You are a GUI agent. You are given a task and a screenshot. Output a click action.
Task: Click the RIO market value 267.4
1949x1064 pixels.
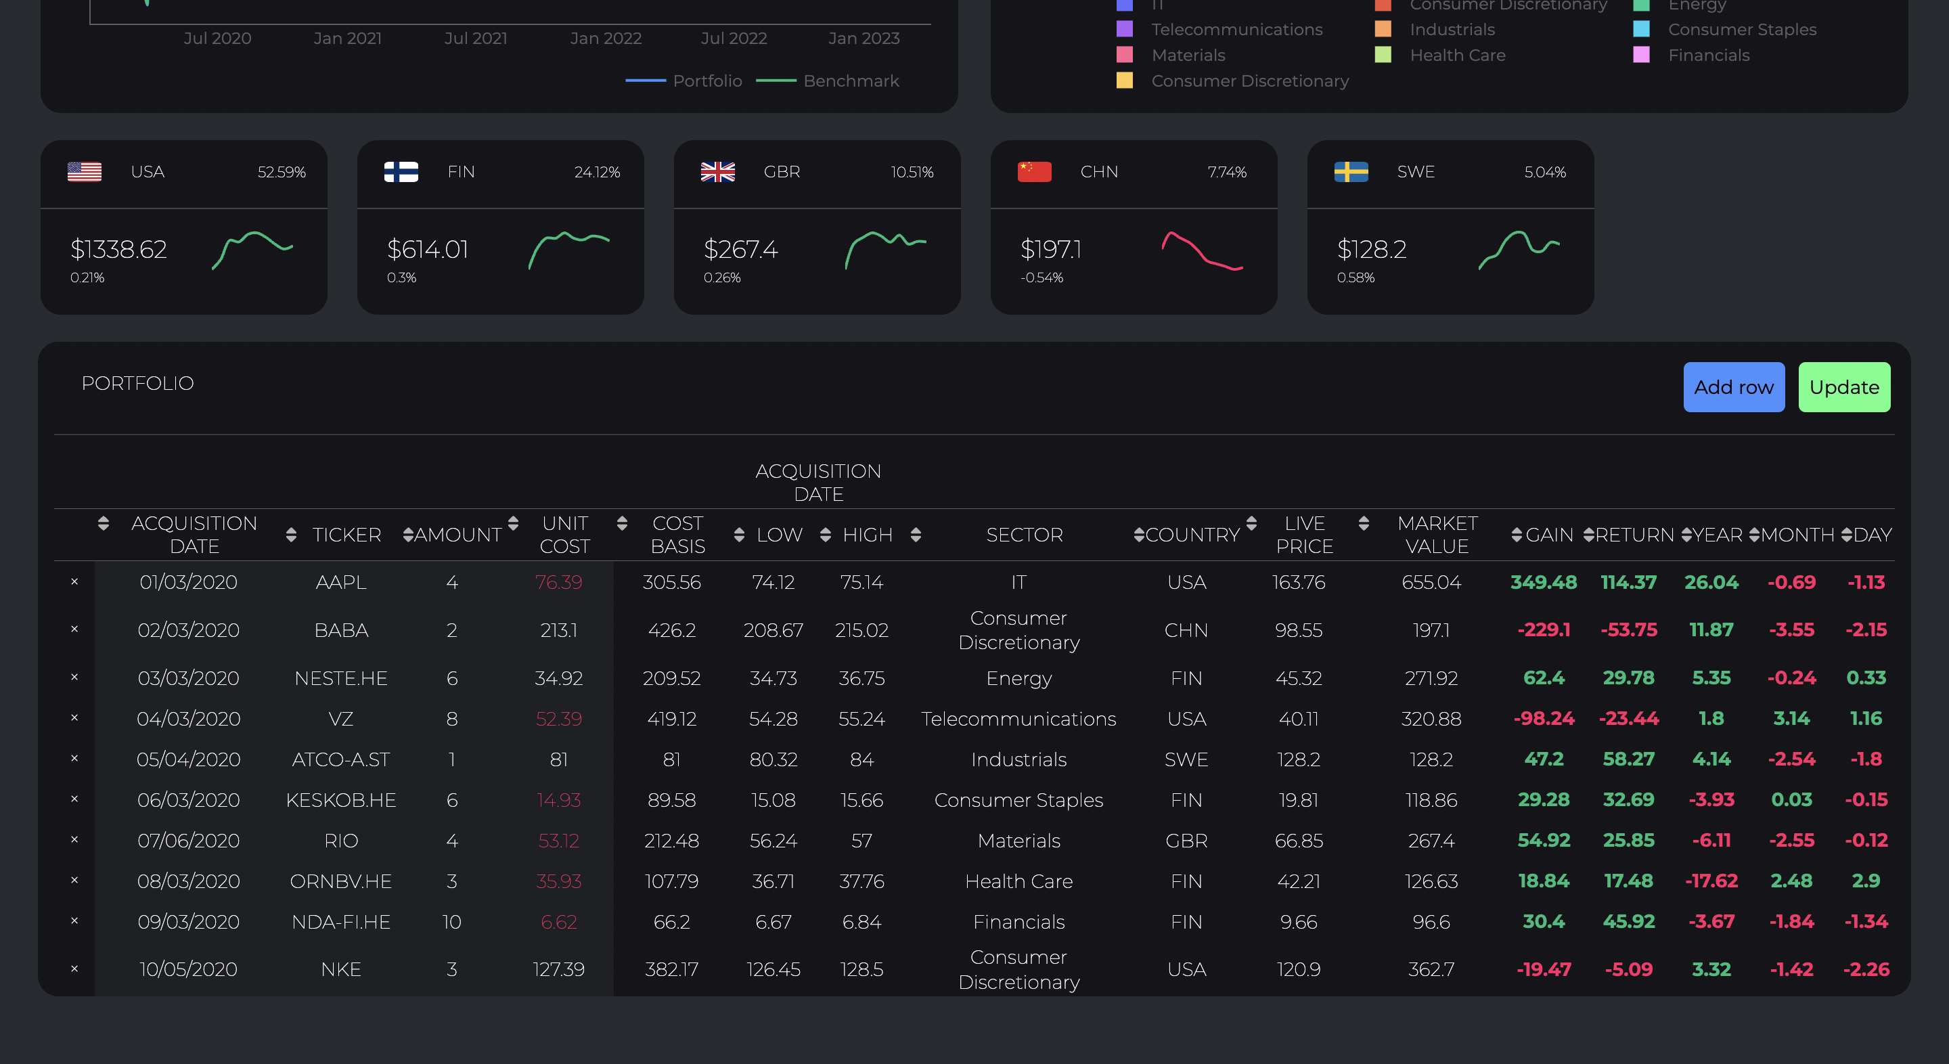pos(1431,840)
